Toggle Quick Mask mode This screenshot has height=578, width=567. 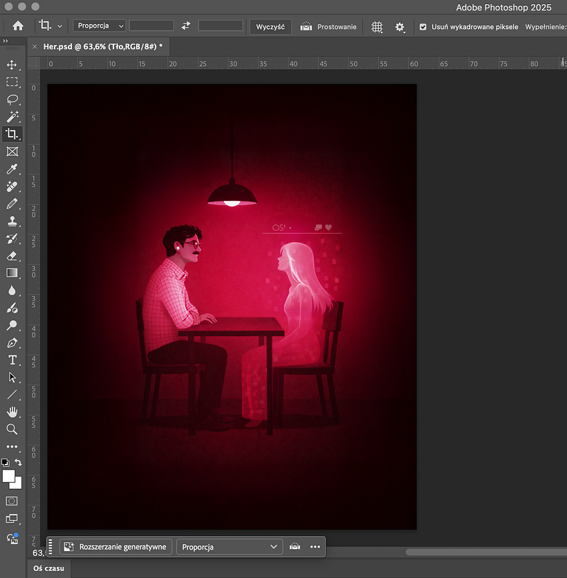pyautogui.click(x=12, y=501)
